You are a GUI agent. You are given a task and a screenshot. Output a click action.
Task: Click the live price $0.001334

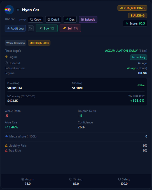15,88
